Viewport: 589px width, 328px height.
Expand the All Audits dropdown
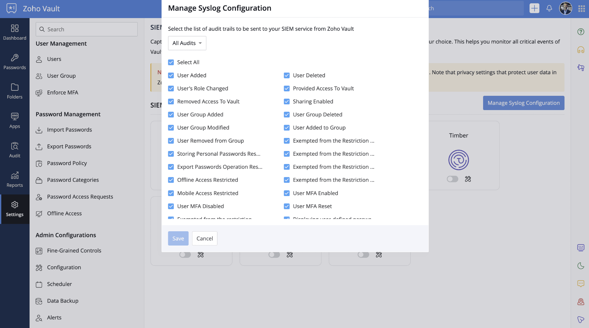click(187, 43)
